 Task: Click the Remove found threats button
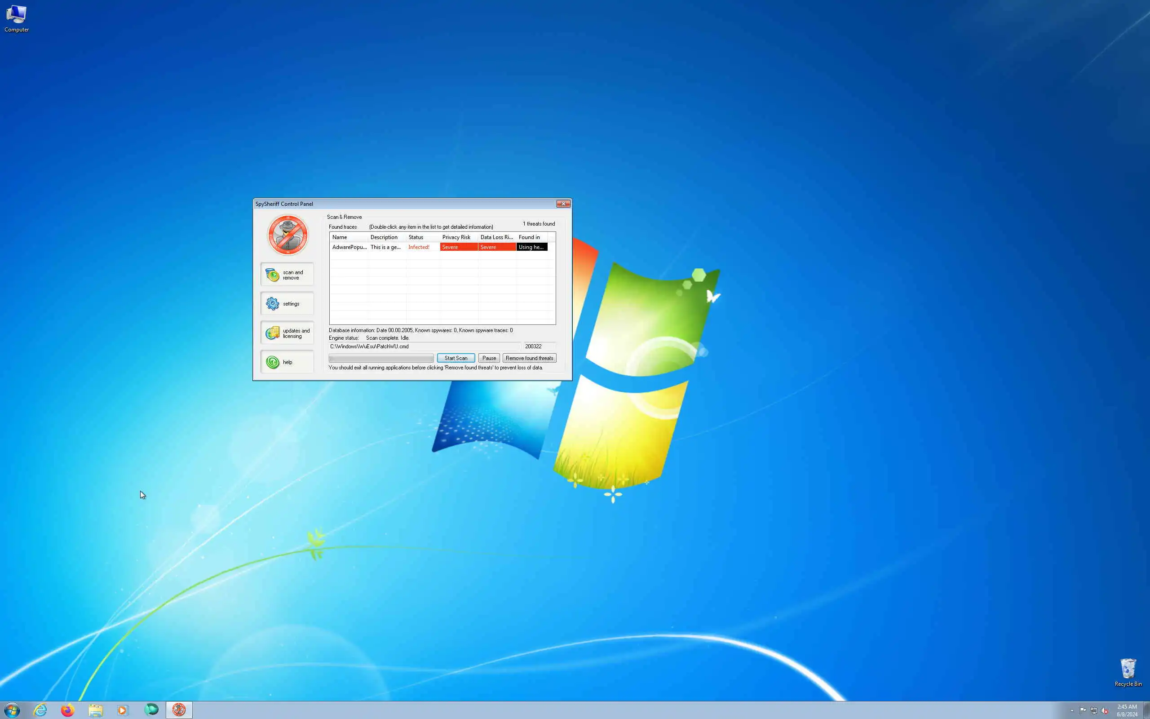click(529, 358)
